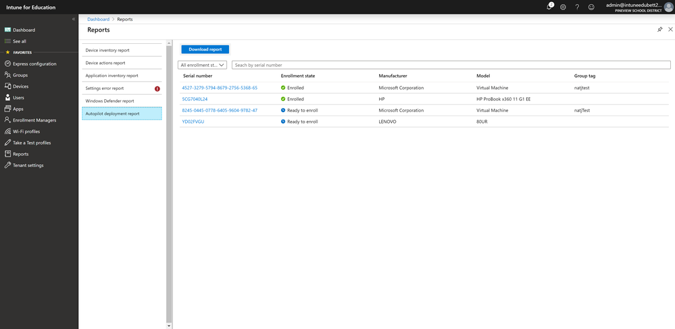This screenshot has height=329, width=675.
Task: Click the Favorites star icon
Action: click(x=7, y=53)
